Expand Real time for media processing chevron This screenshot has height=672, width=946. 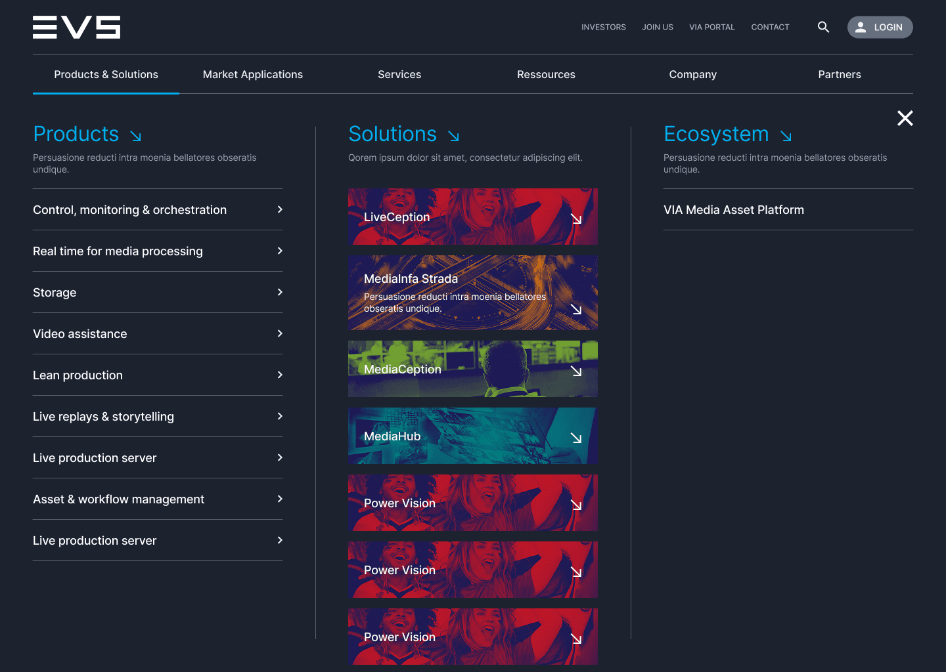tap(280, 251)
